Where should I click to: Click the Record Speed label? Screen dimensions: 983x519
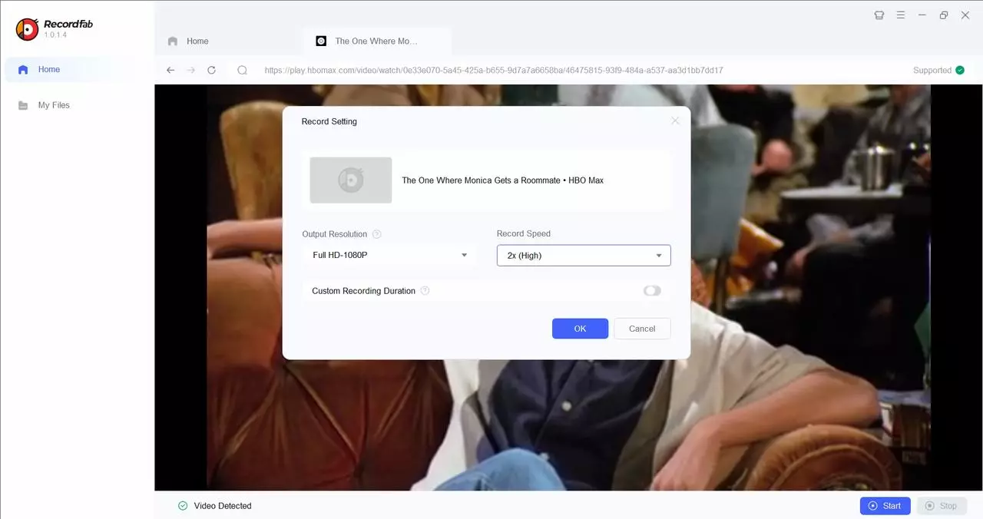(524, 234)
